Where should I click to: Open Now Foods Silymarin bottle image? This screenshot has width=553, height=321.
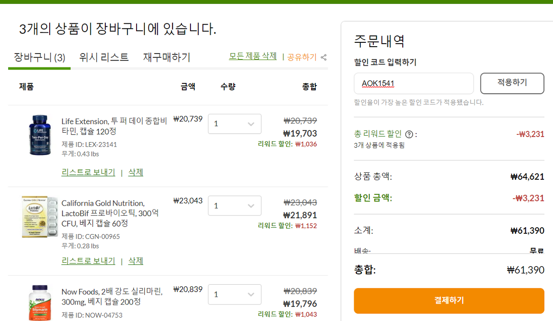(x=40, y=302)
